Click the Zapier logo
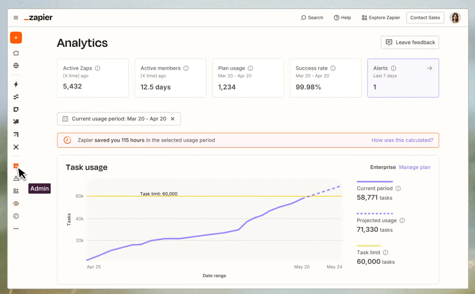This screenshot has width=475, height=294. pos(38,18)
